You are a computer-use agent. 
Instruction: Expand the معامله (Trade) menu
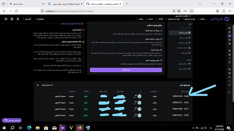point(201,19)
